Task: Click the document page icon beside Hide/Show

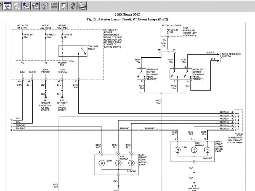Action: 64,6
